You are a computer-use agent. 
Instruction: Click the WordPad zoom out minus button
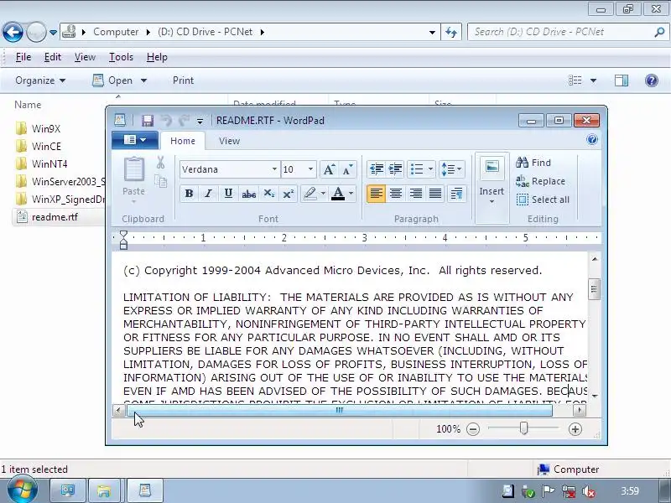pos(473,429)
